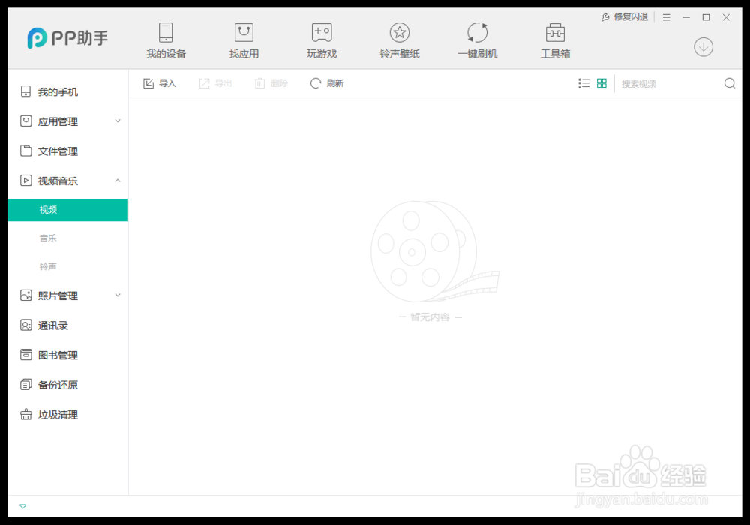This screenshot has width=750, height=525.
Task: Switch to list view mode
Action: (x=583, y=83)
